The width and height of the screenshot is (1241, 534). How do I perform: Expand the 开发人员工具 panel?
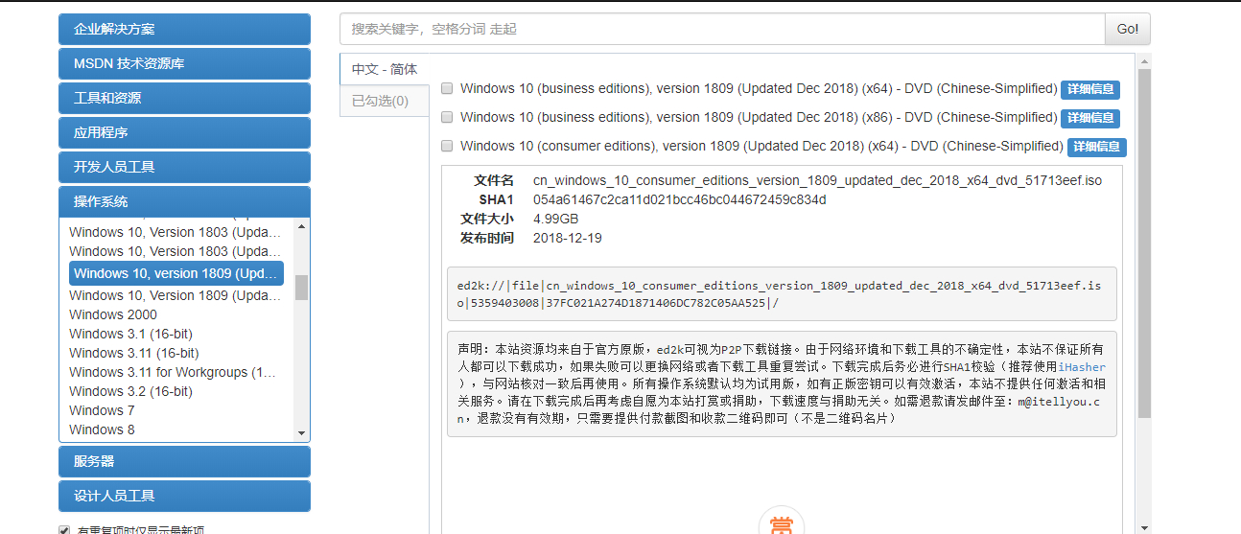tap(184, 167)
